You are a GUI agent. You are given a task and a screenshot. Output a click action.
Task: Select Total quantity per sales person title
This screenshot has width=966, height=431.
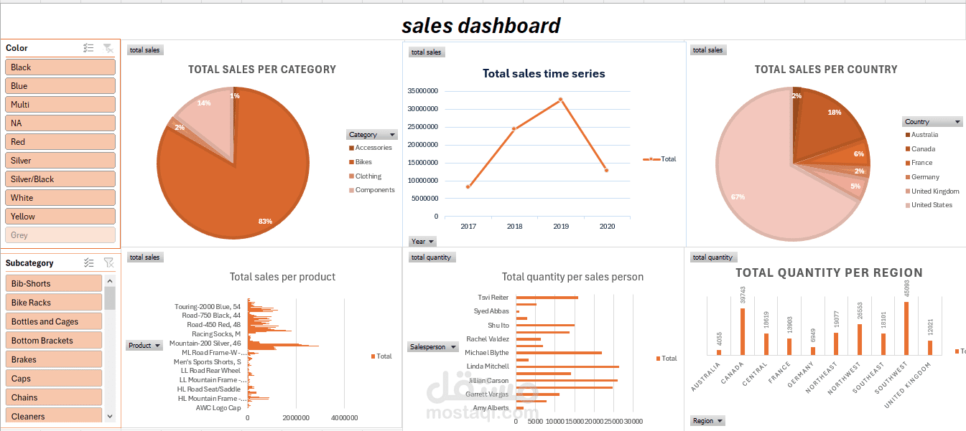(x=572, y=277)
